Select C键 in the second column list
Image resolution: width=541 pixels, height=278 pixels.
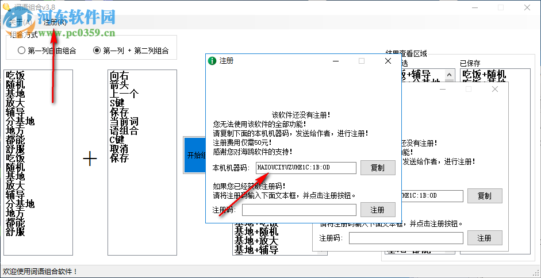tap(117, 140)
